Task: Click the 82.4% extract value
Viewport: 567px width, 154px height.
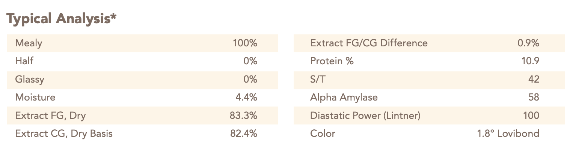Action: tap(244, 133)
